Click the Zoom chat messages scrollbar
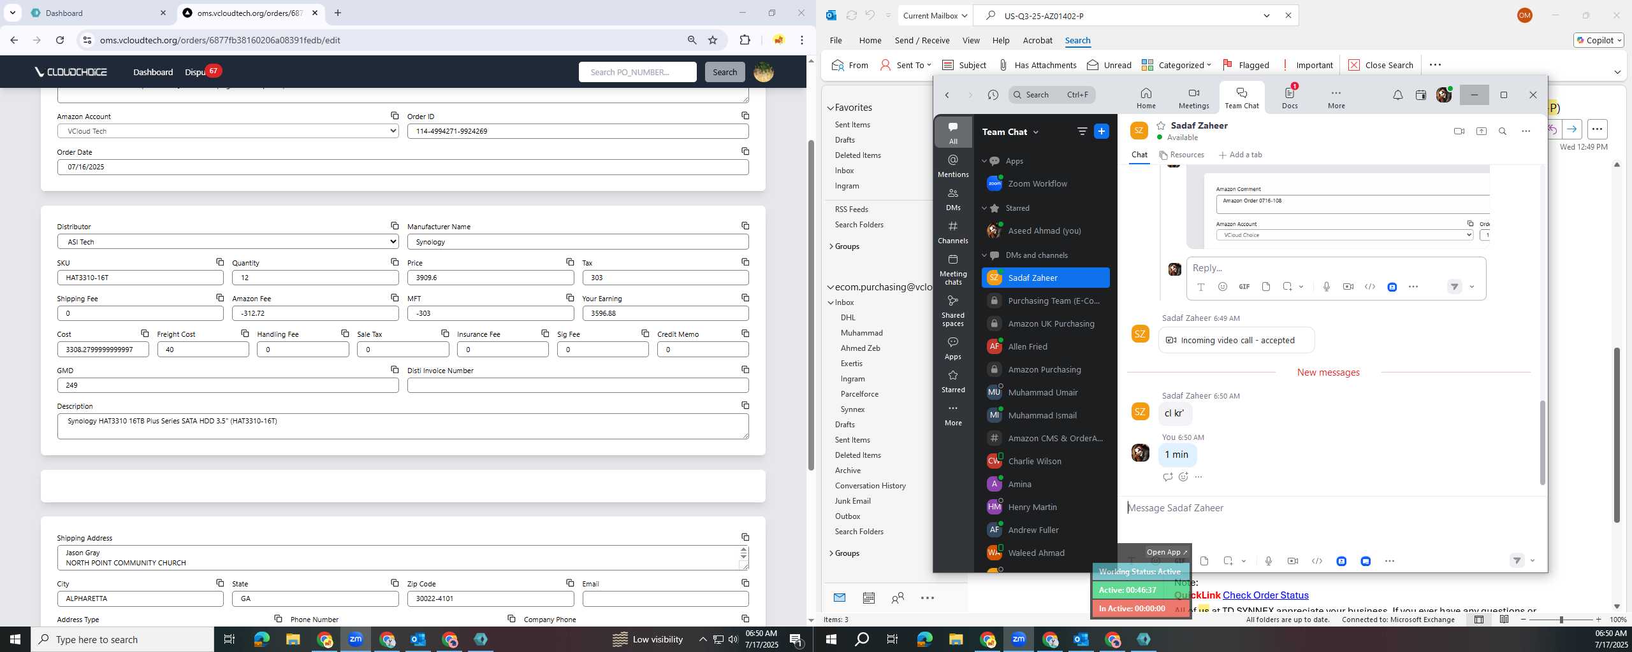1632x652 pixels. (1542, 443)
